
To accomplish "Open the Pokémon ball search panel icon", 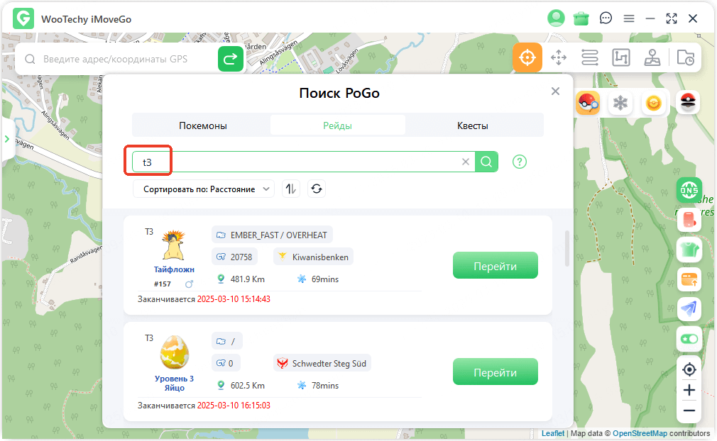I will [x=588, y=102].
